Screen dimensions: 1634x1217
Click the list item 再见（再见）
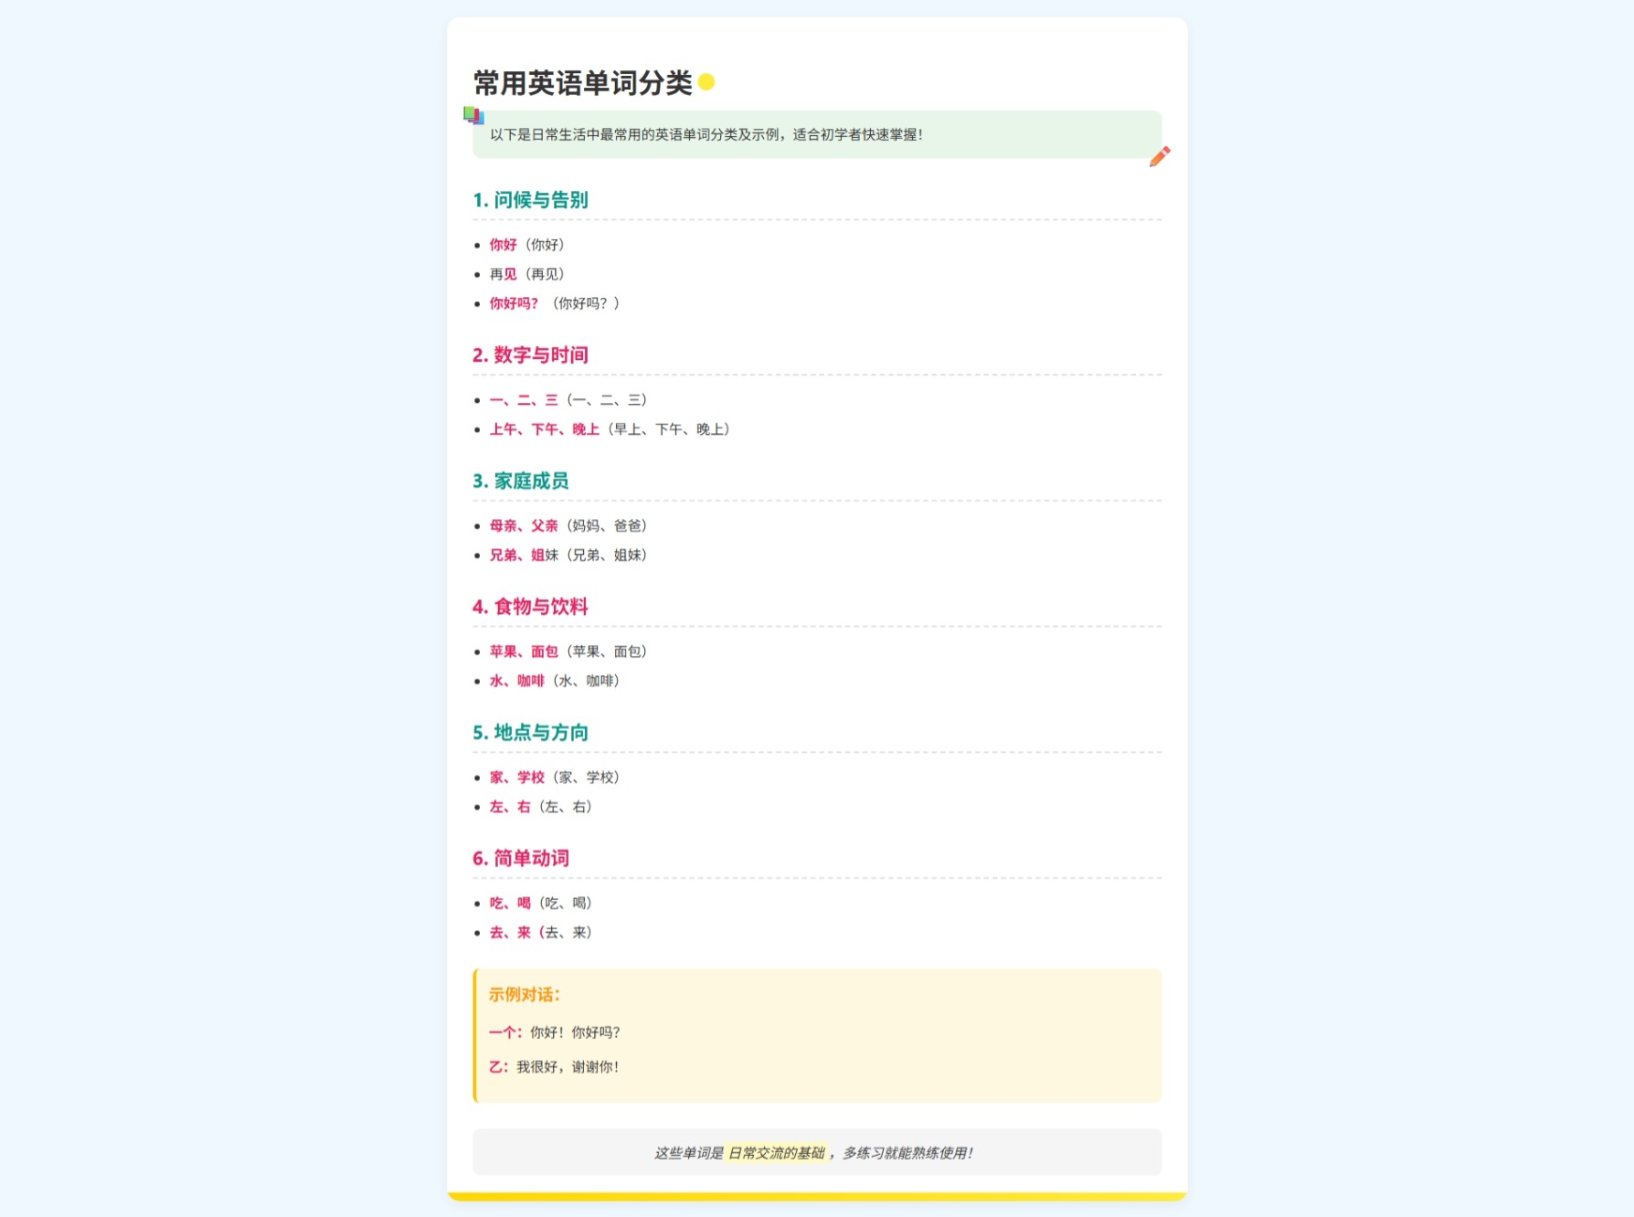click(527, 274)
